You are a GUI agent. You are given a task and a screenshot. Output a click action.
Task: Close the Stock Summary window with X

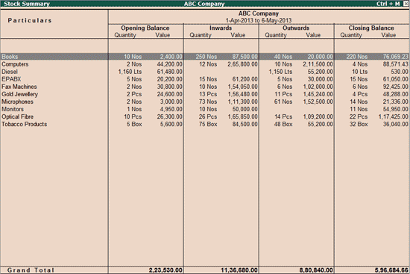pos(406,4)
